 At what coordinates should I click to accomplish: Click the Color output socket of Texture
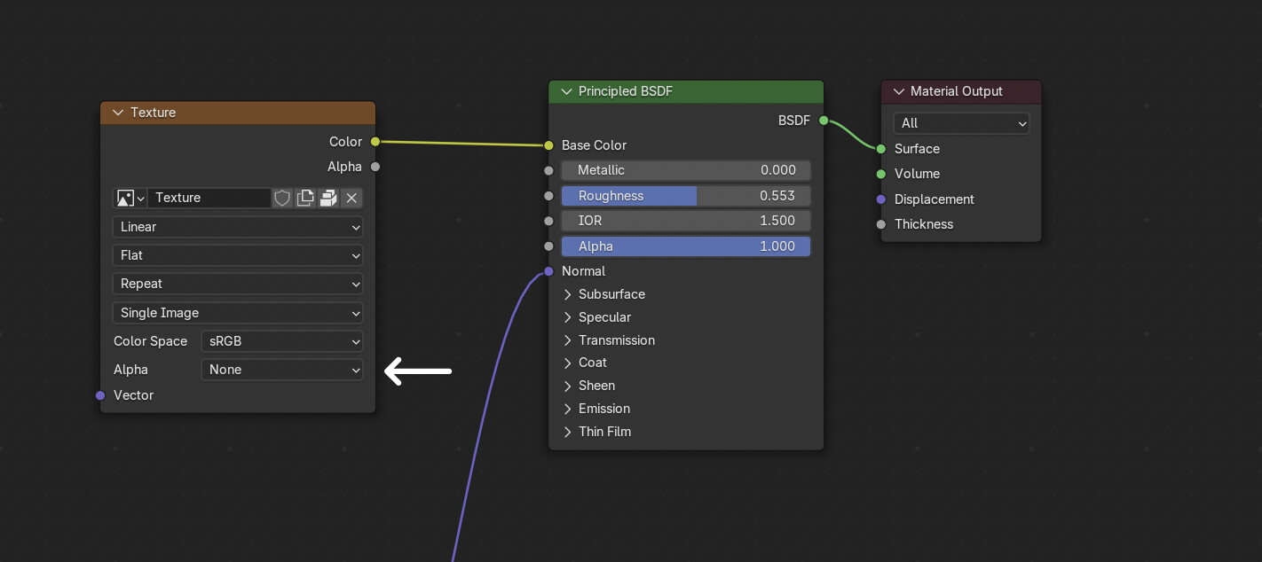tap(375, 142)
